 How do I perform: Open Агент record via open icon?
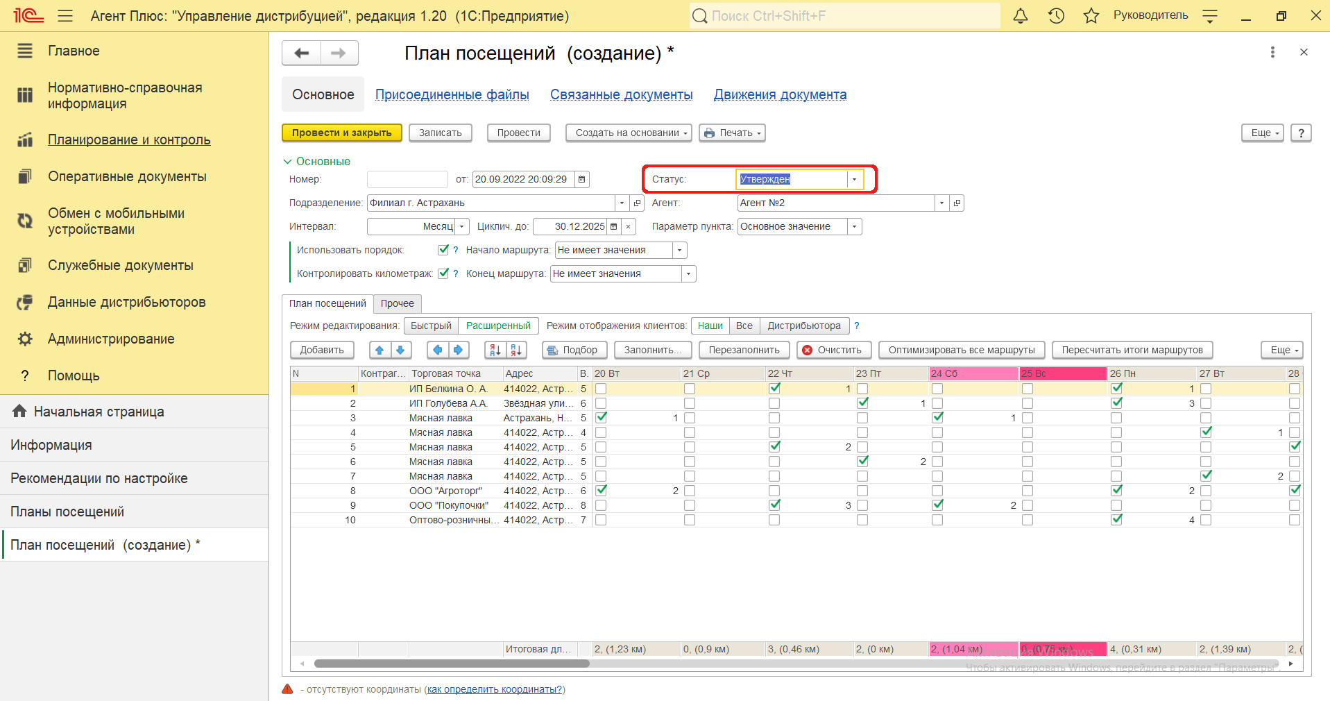click(957, 203)
